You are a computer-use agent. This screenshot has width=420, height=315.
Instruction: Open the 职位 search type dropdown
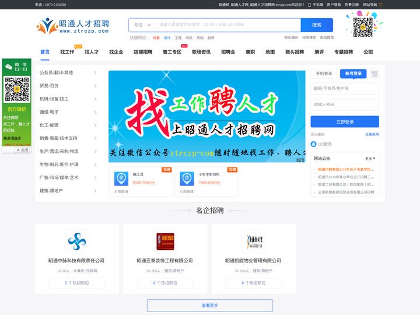[x=142, y=25]
